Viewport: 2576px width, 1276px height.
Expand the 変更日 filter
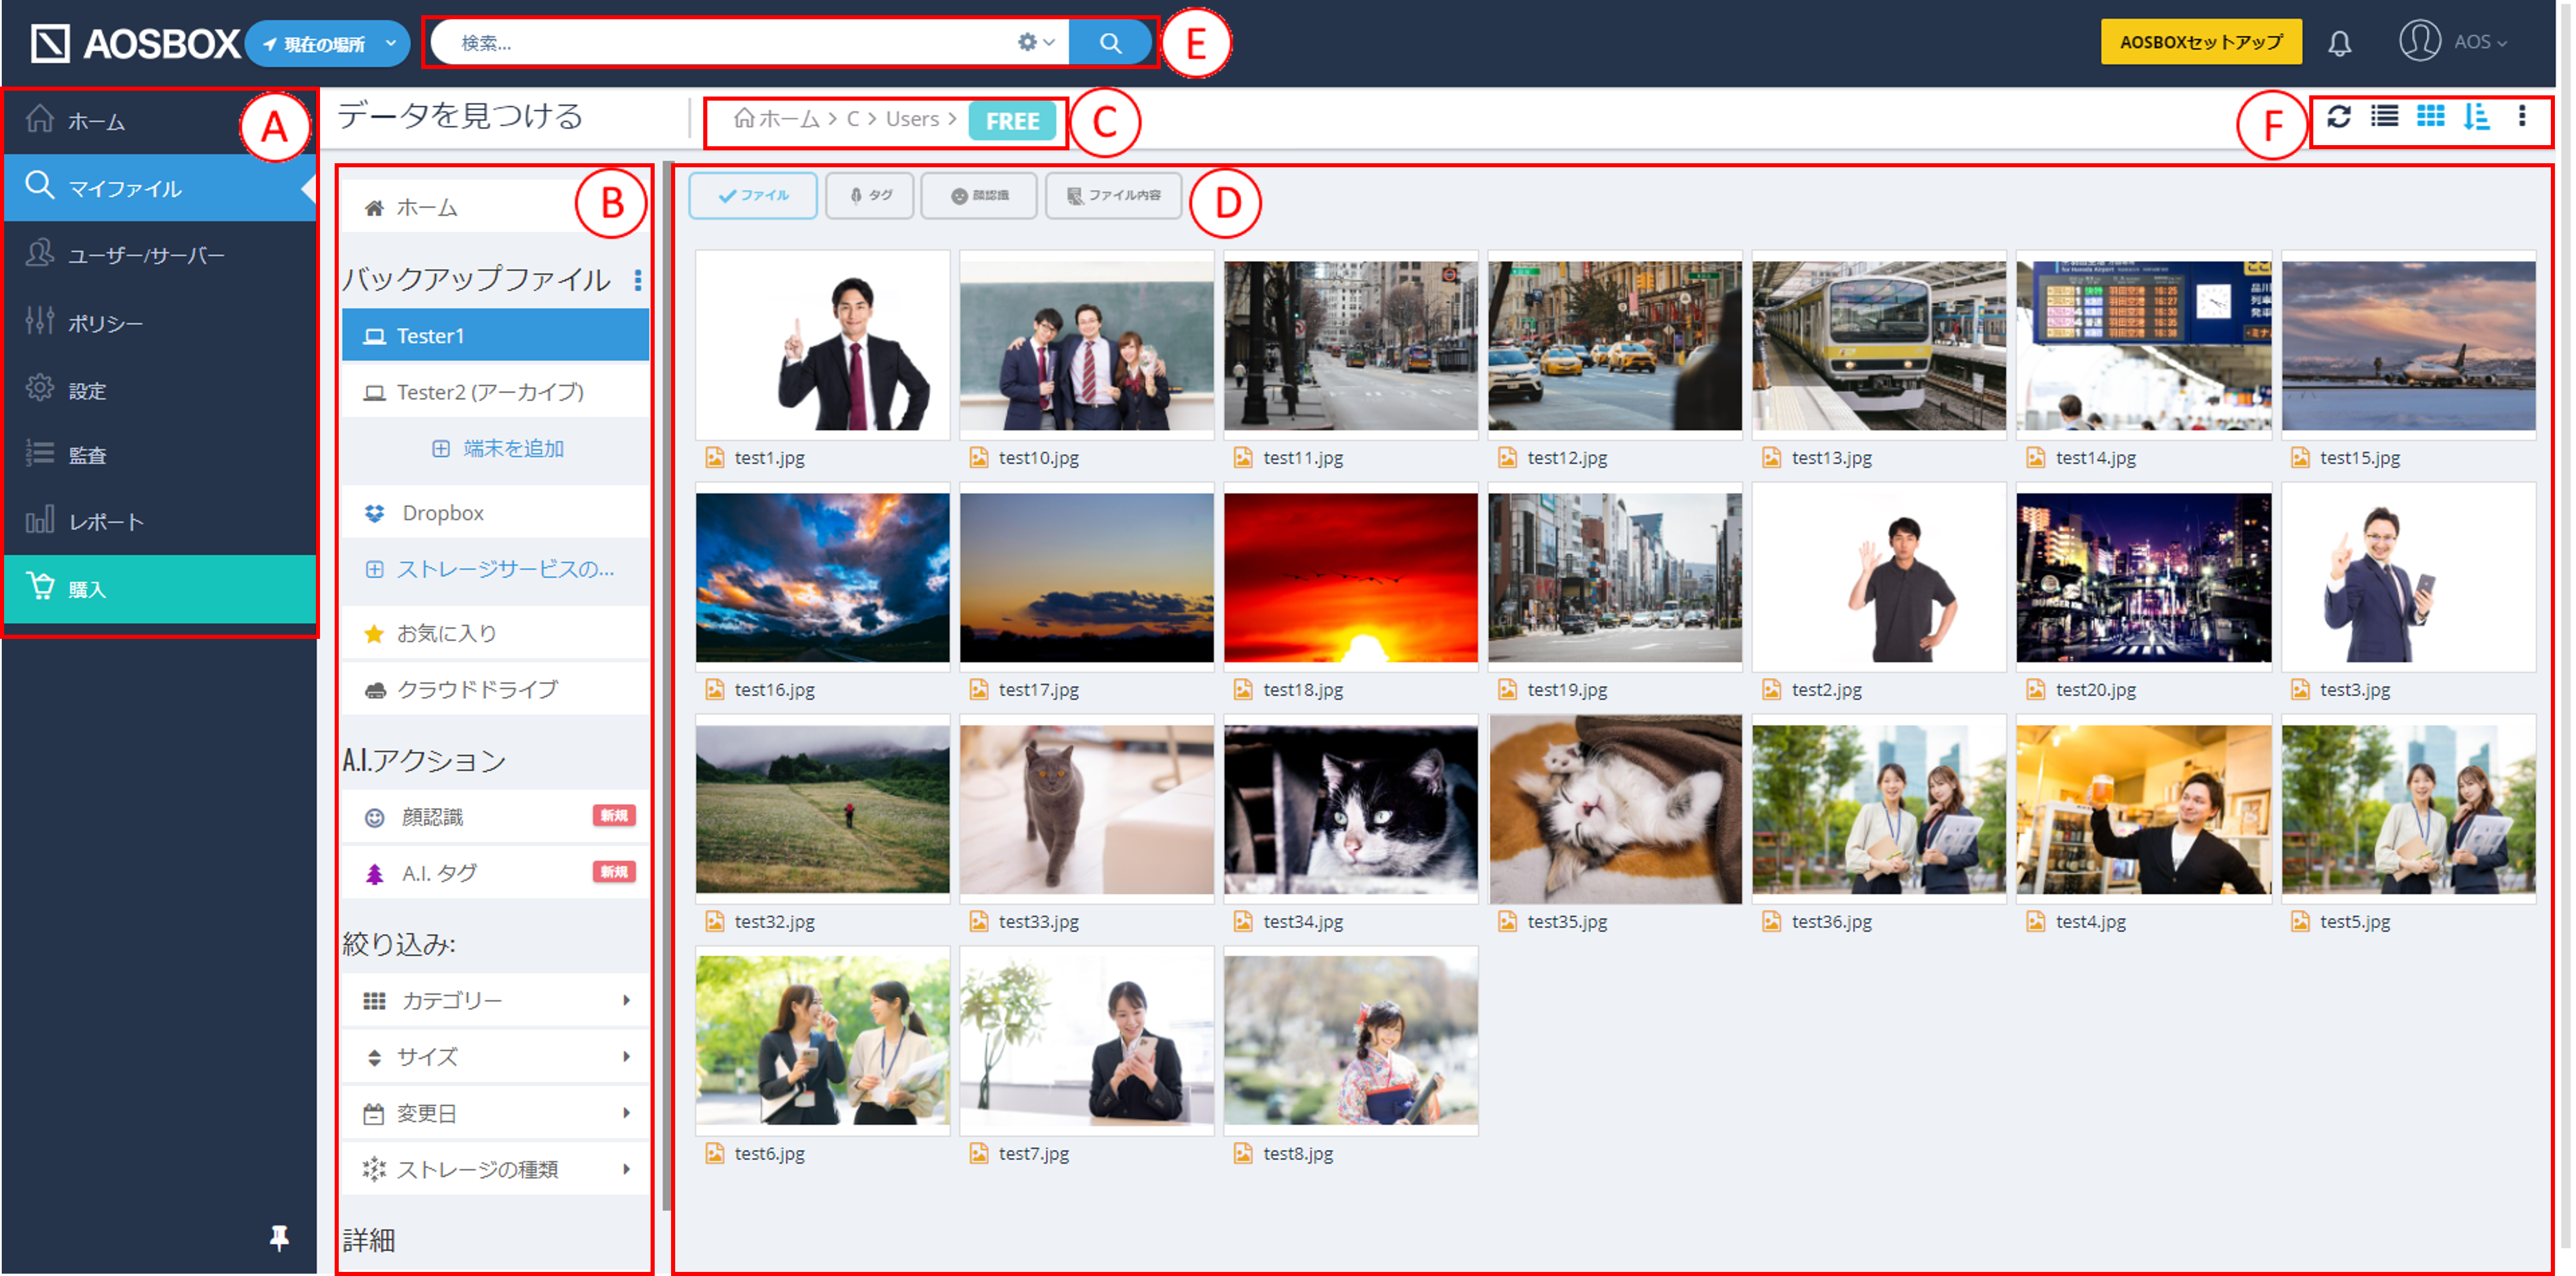point(496,1113)
